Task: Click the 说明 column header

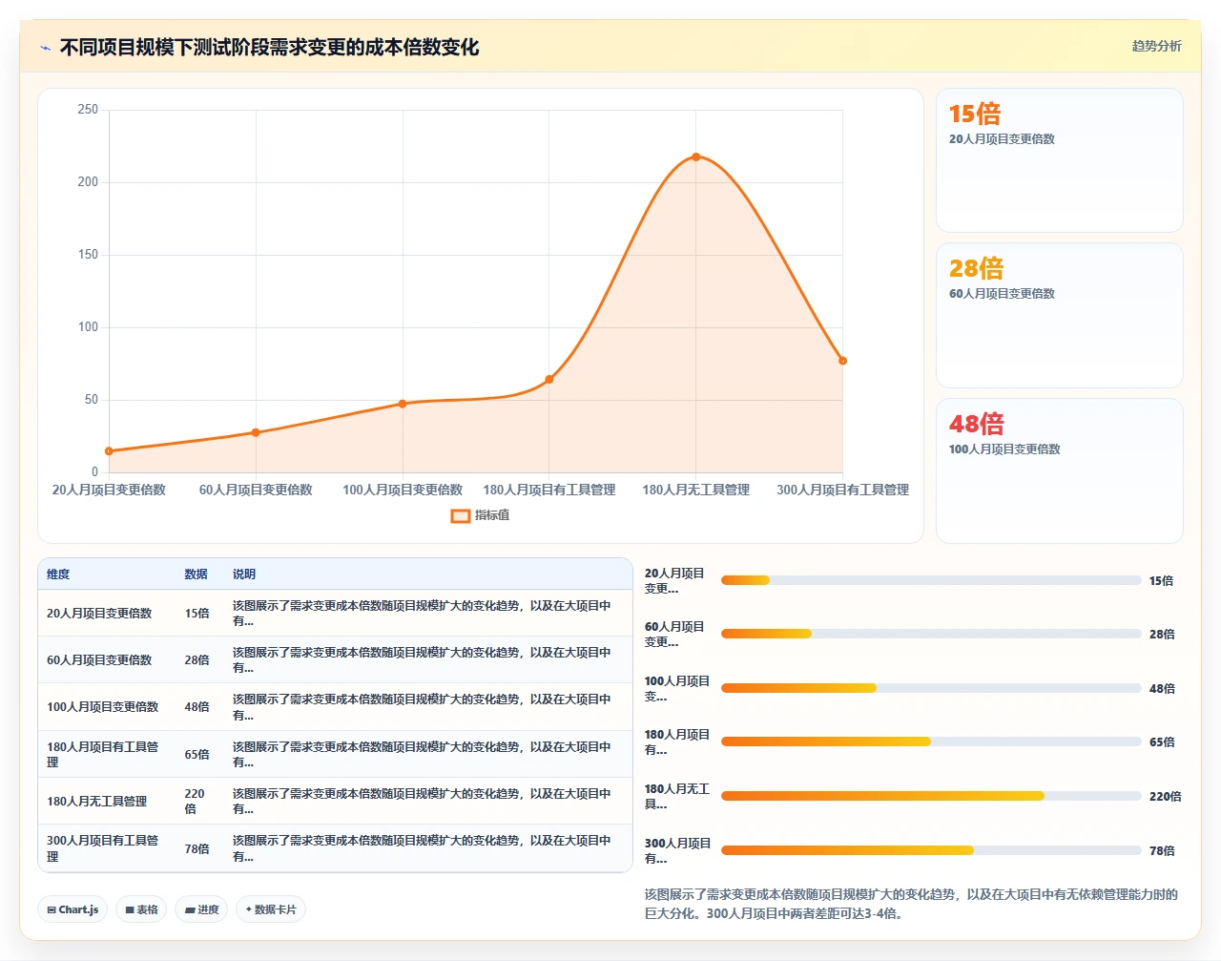Action: coord(244,575)
